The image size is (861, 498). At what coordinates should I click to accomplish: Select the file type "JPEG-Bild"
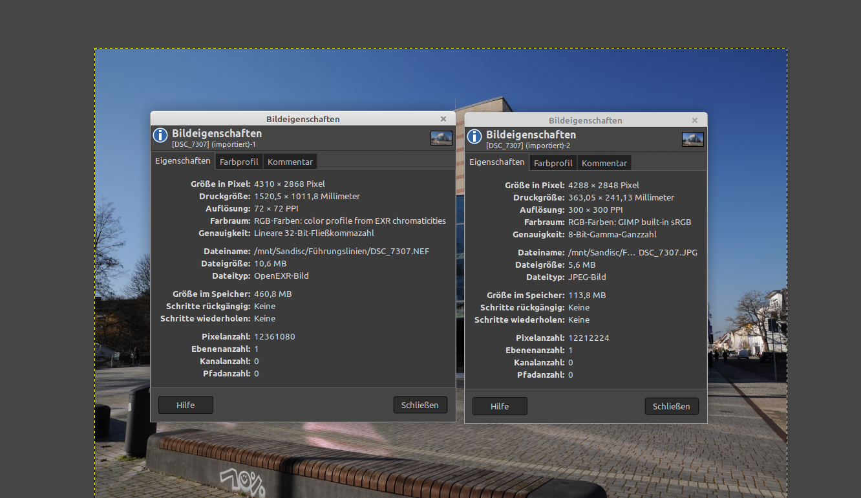coord(587,277)
